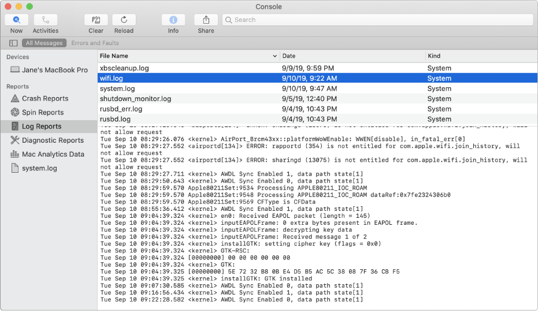This screenshot has width=538, height=312.
Task: Click the Search field
Action: coord(378,20)
